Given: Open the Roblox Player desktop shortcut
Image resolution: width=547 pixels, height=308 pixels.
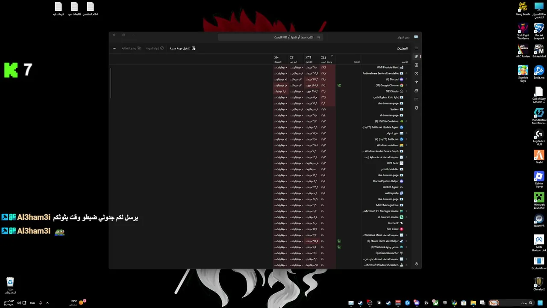Looking at the screenshot, I should coord(539,179).
